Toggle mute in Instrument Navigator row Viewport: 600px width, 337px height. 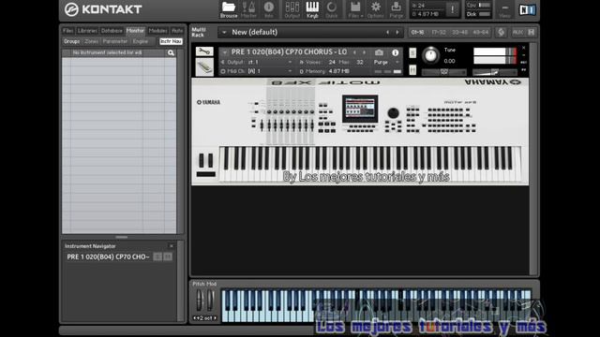167,256
